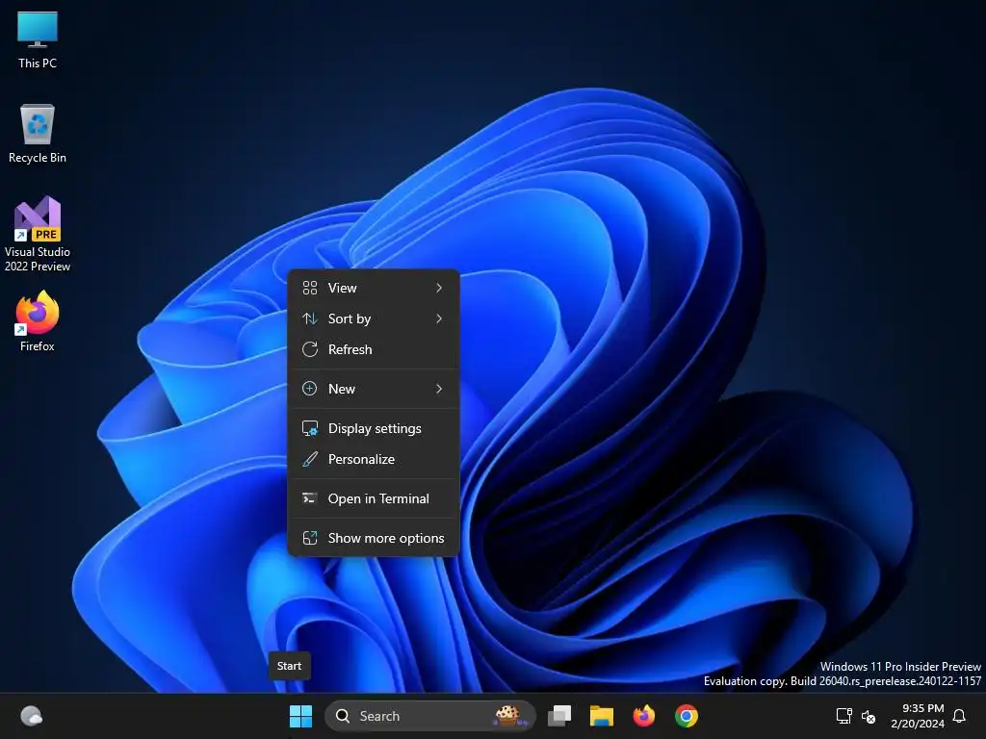Select Open in Terminal

tap(373, 499)
